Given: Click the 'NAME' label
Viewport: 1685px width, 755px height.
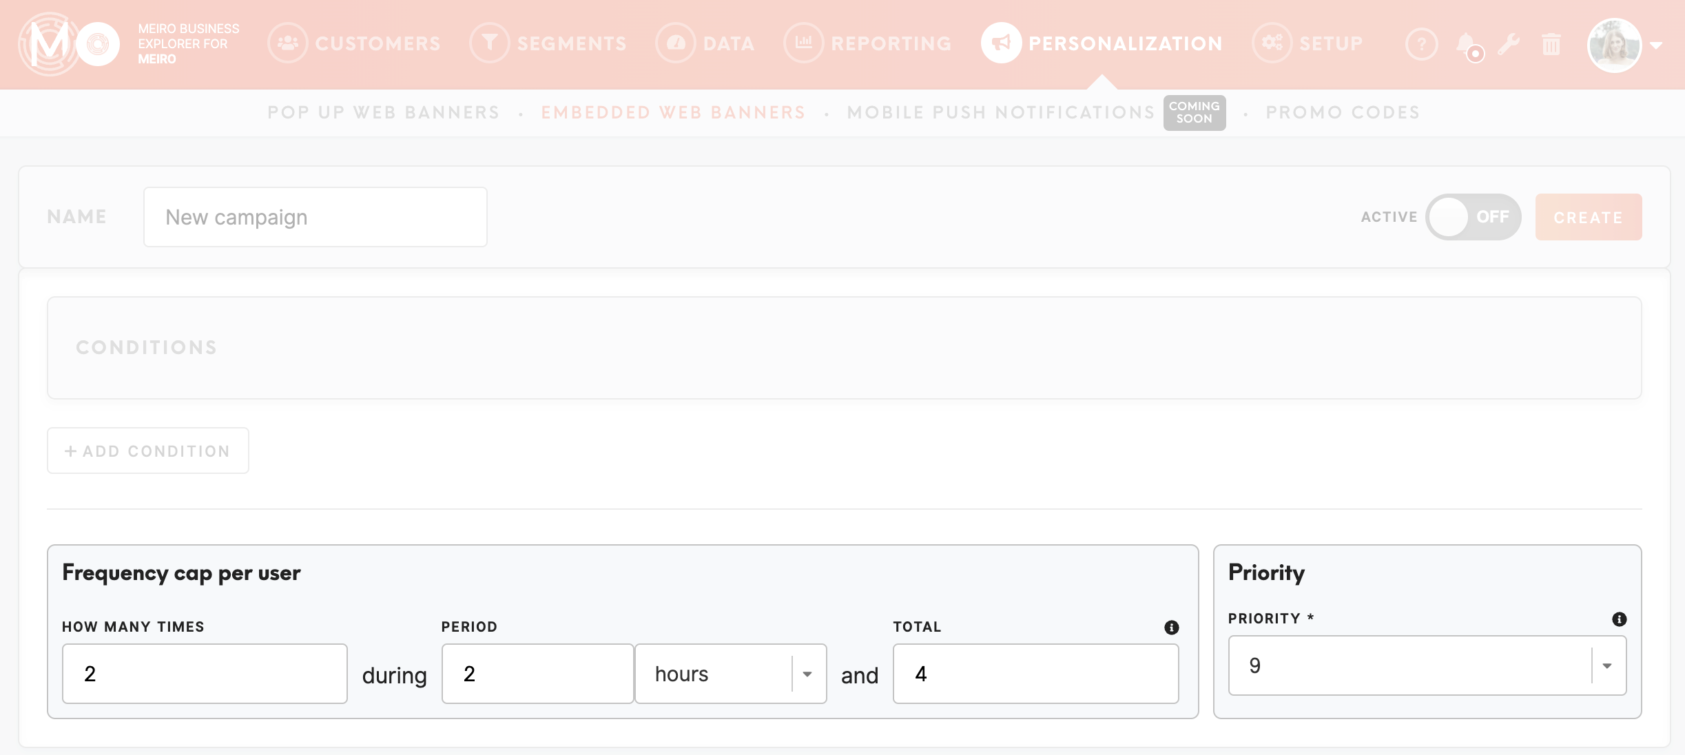Looking at the screenshot, I should (77, 217).
